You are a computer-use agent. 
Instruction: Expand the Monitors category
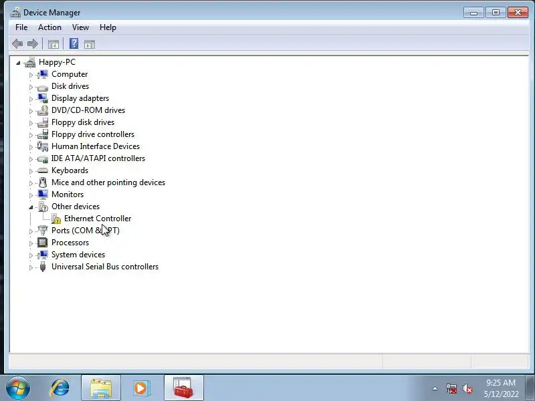(x=31, y=195)
